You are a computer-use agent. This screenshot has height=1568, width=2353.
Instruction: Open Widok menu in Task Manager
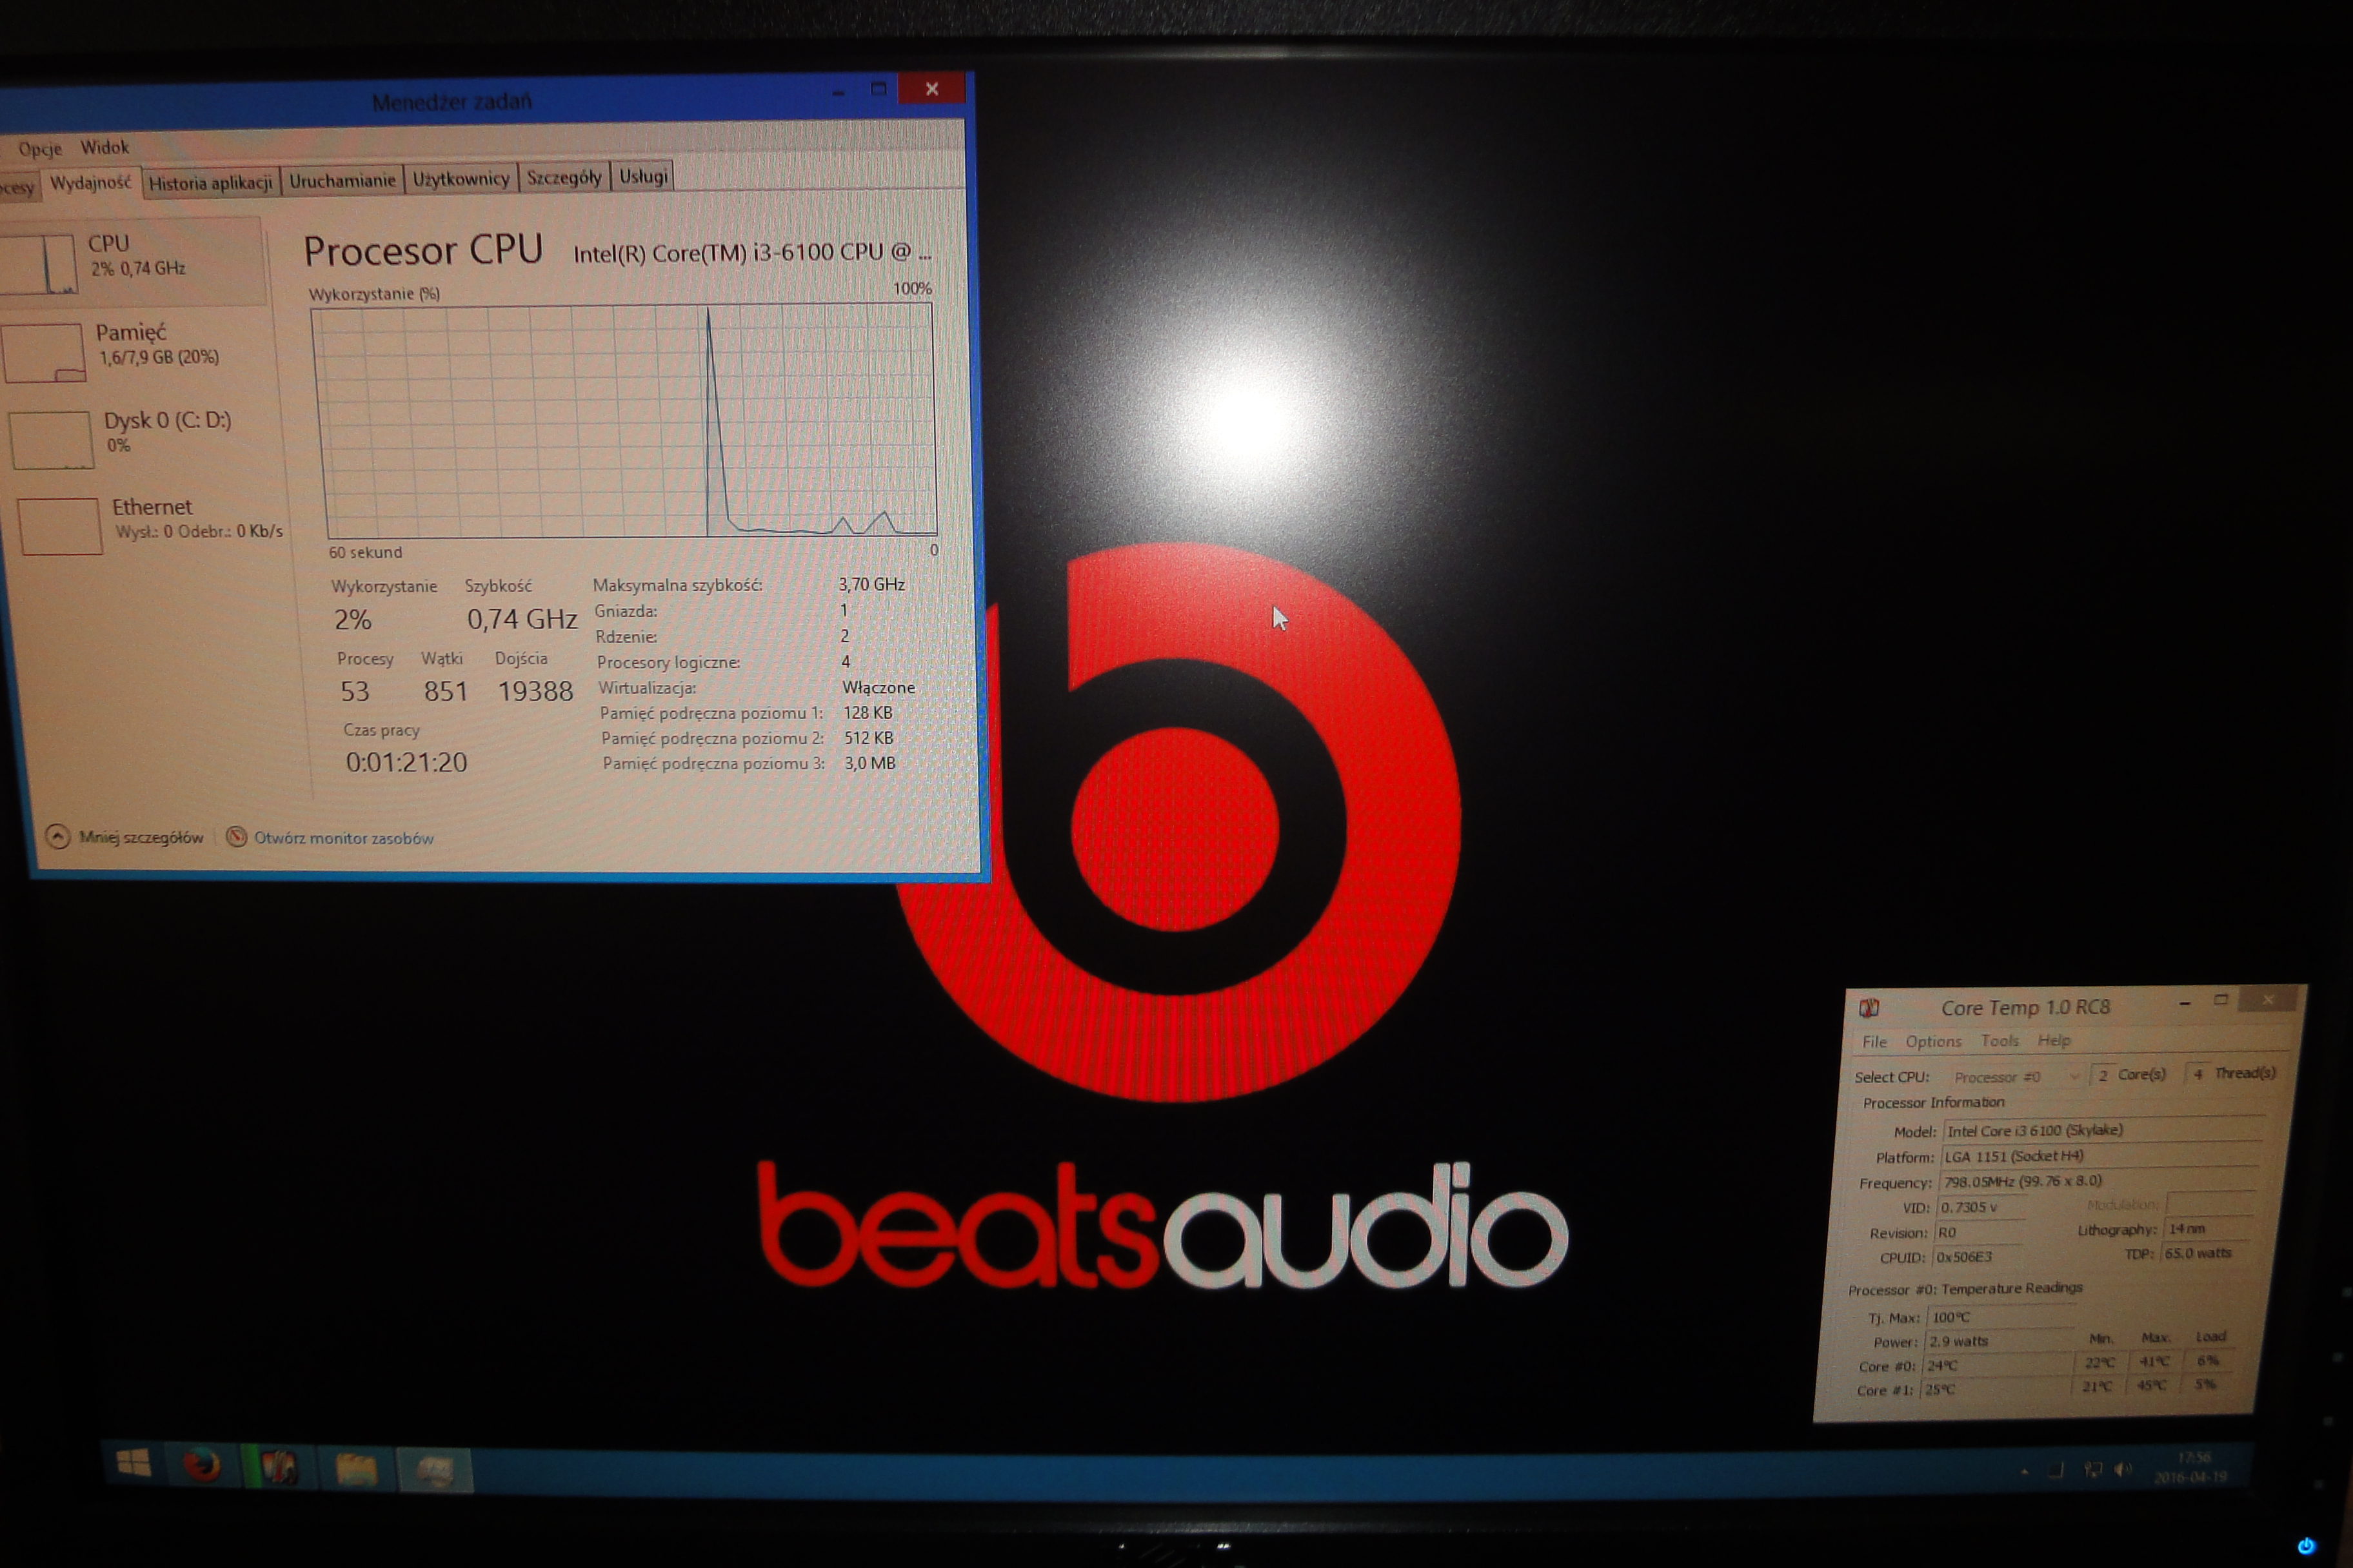tap(104, 148)
